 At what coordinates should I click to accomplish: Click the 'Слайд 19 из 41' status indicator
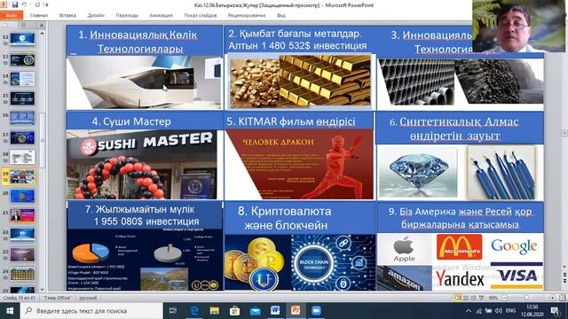[20, 298]
